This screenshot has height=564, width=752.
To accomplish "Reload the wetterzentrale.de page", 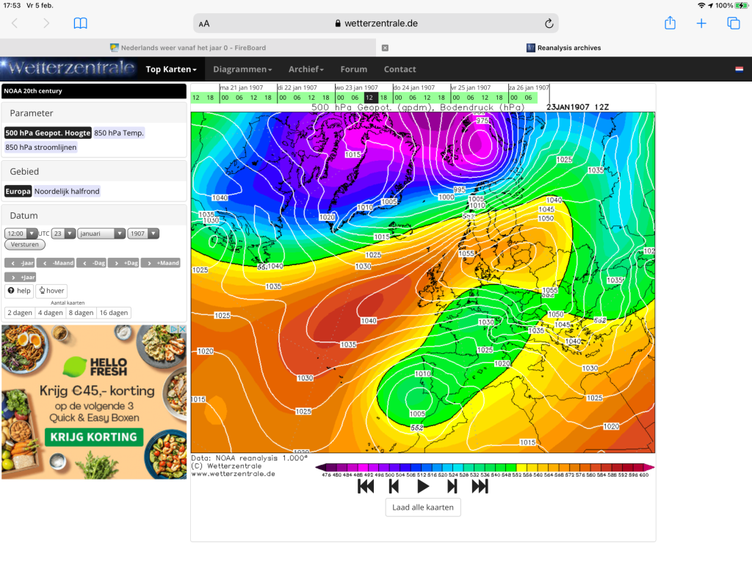I will pyautogui.click(x=549, y=23).
